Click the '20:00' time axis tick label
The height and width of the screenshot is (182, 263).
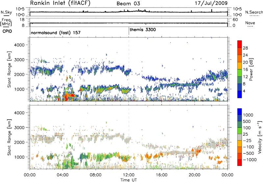coord(194,175)
